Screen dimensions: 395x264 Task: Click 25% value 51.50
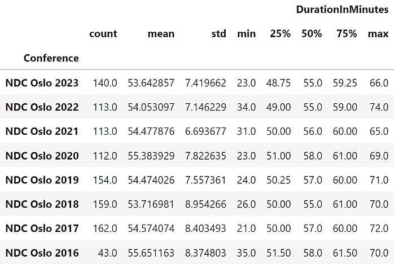pos(279,253)
